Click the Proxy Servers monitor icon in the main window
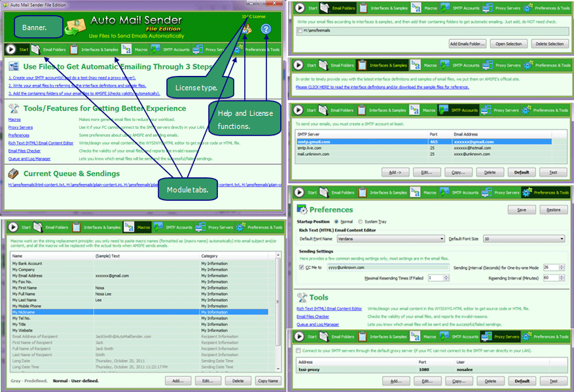This screenshot has height=392, width=574. [198, 49]
